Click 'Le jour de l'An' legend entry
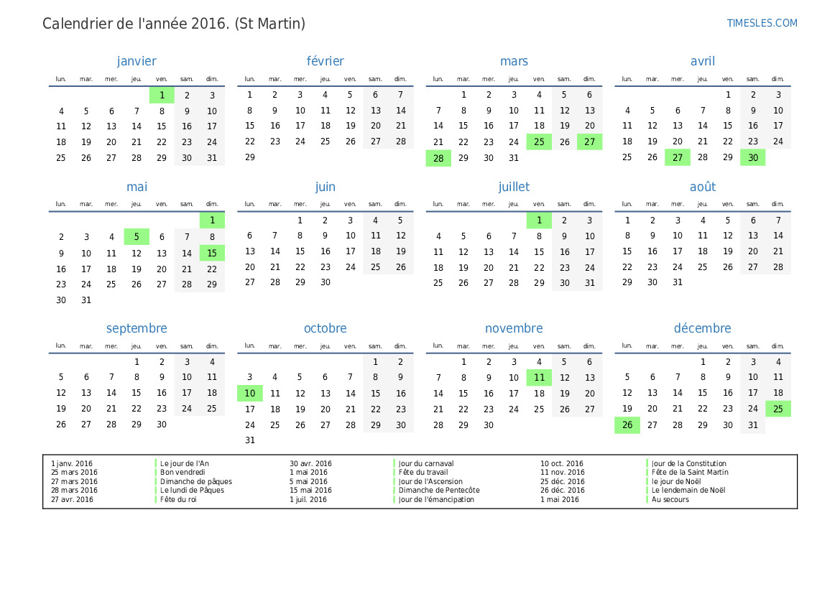Screen dimensions: 840x594 185,464
